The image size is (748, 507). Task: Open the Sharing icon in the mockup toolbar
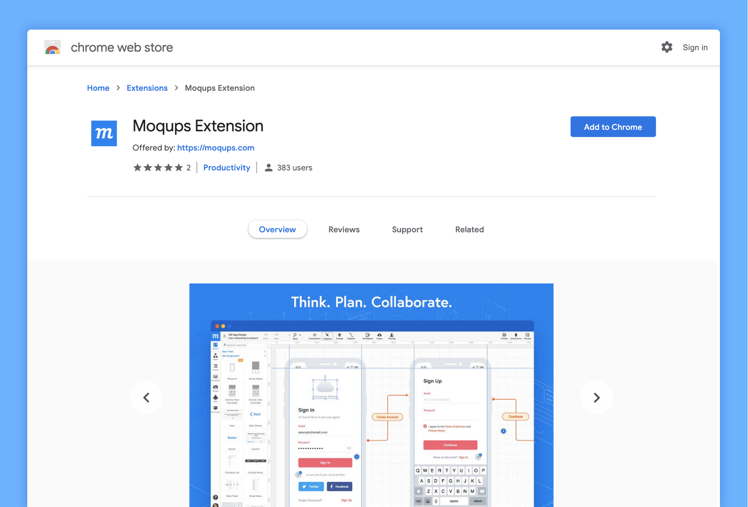coord(391,335)
